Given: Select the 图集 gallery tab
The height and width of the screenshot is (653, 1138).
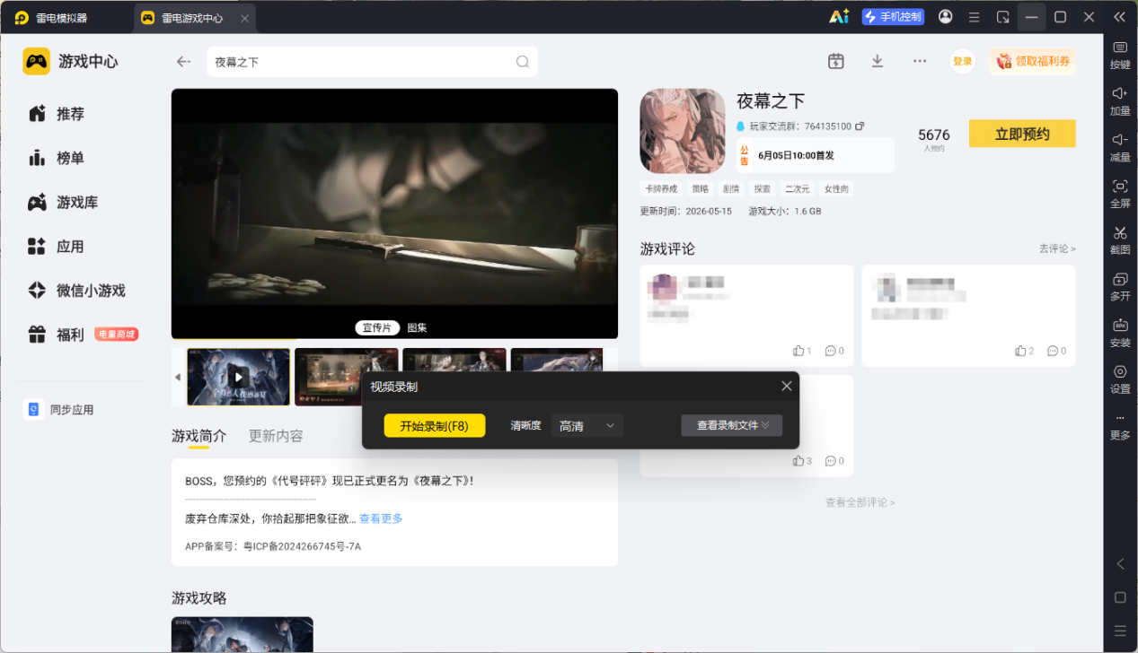Looking at the screenshot, I should click(x=417, y=328).
